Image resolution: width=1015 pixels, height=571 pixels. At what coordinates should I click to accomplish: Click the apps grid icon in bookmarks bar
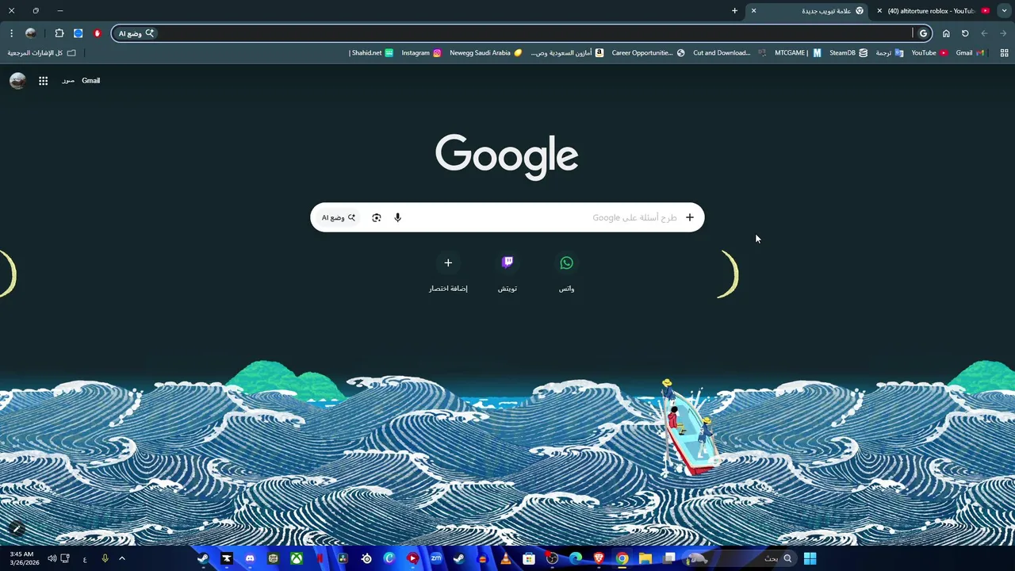pos(1004,53)
